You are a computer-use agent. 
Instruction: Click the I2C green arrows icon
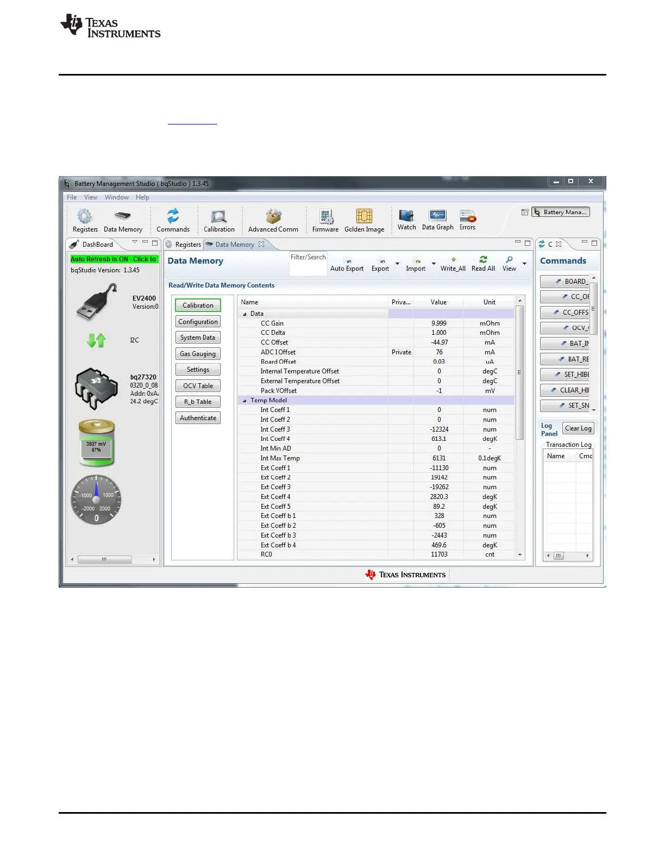(x=96, y=340)
